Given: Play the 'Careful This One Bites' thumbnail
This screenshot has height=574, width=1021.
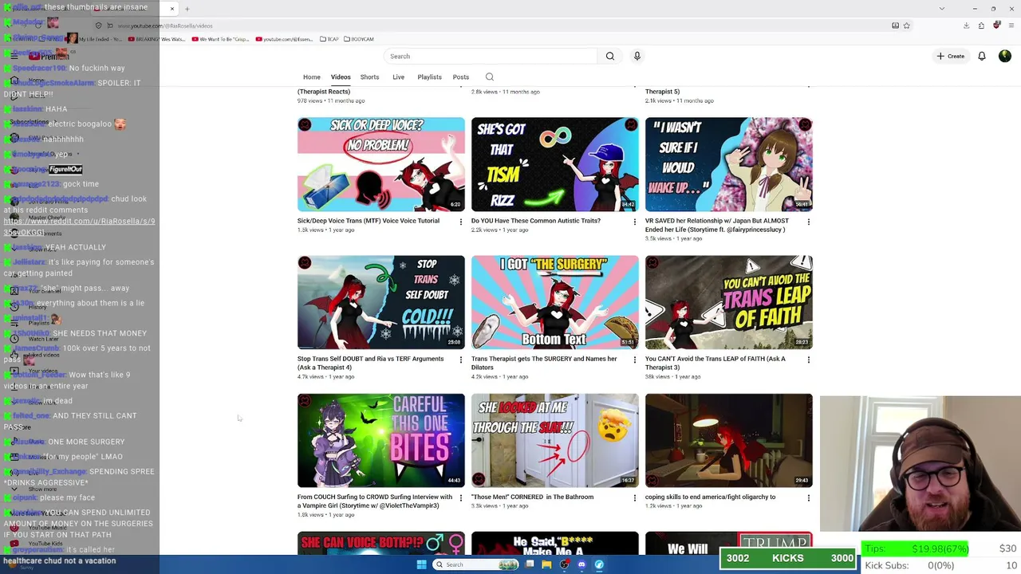Looking at the screenshot, I should 381,440.
